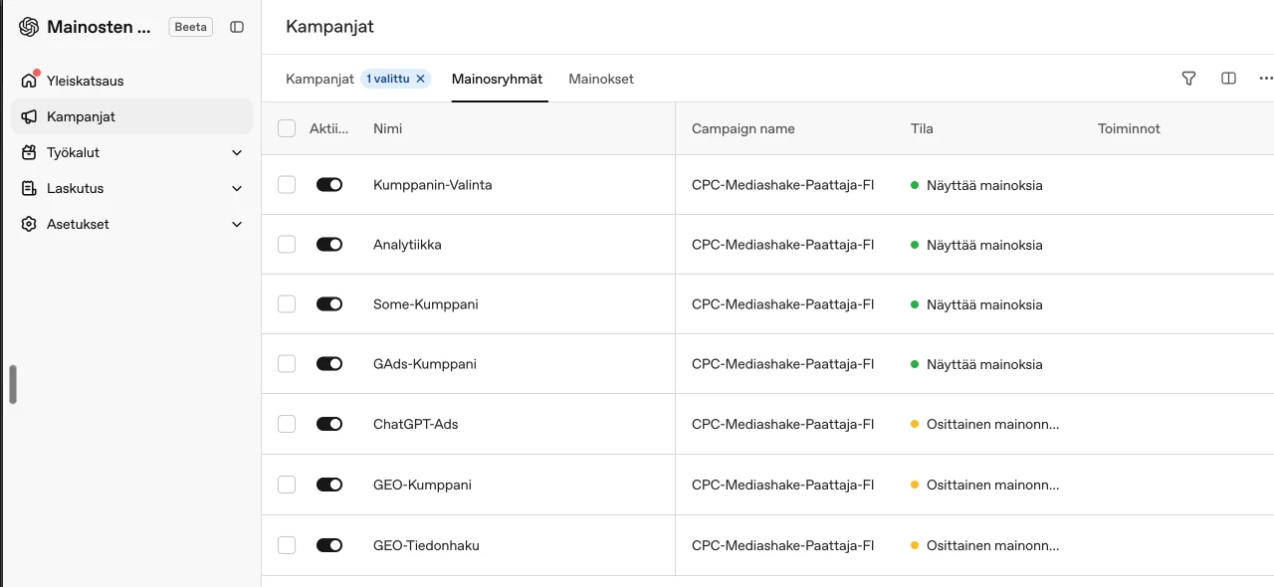The width and height of the screenshot is (1274, 587).
Task: Click campaign name in ChatGPT-Ads row
Action: click(x=782, y=424)
